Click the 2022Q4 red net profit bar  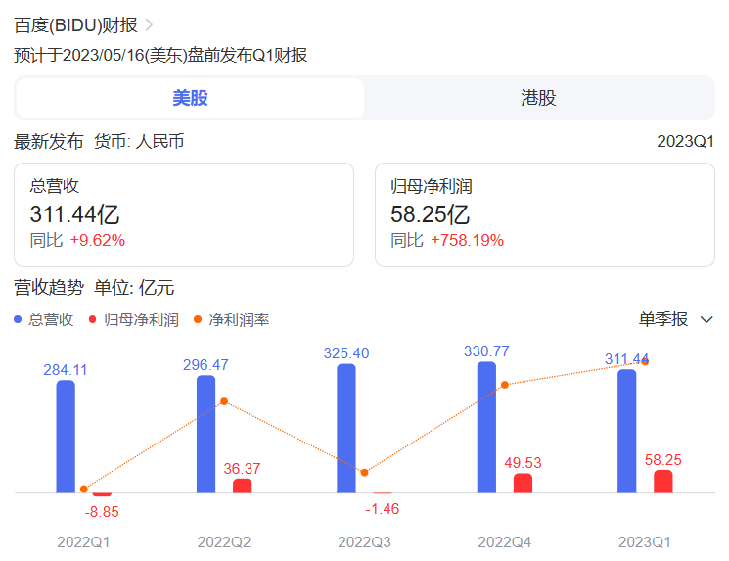pyautogui.click(x=523, y=484)
